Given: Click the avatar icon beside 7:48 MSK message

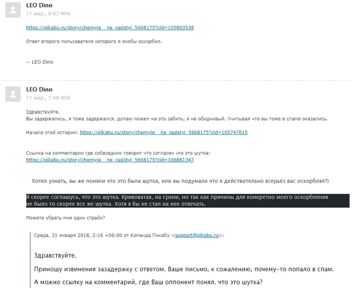Looking at the screenshot, I should (13, 94).
